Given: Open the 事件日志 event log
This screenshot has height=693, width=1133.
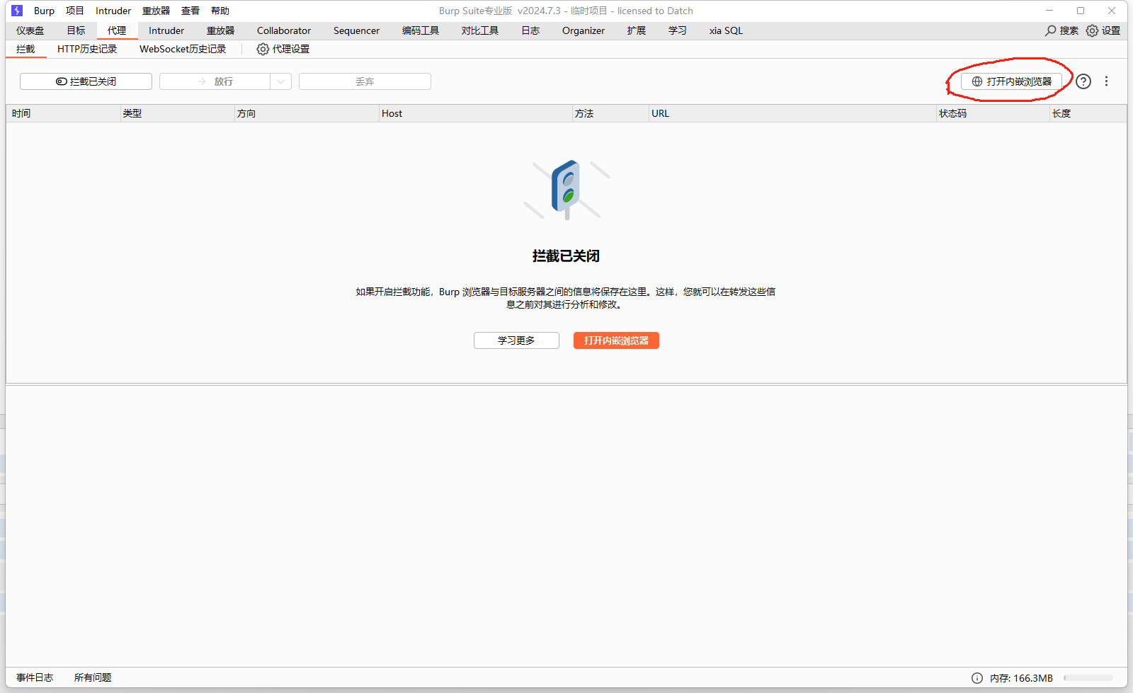Looking at the screenshot, I should pos(35,677).
